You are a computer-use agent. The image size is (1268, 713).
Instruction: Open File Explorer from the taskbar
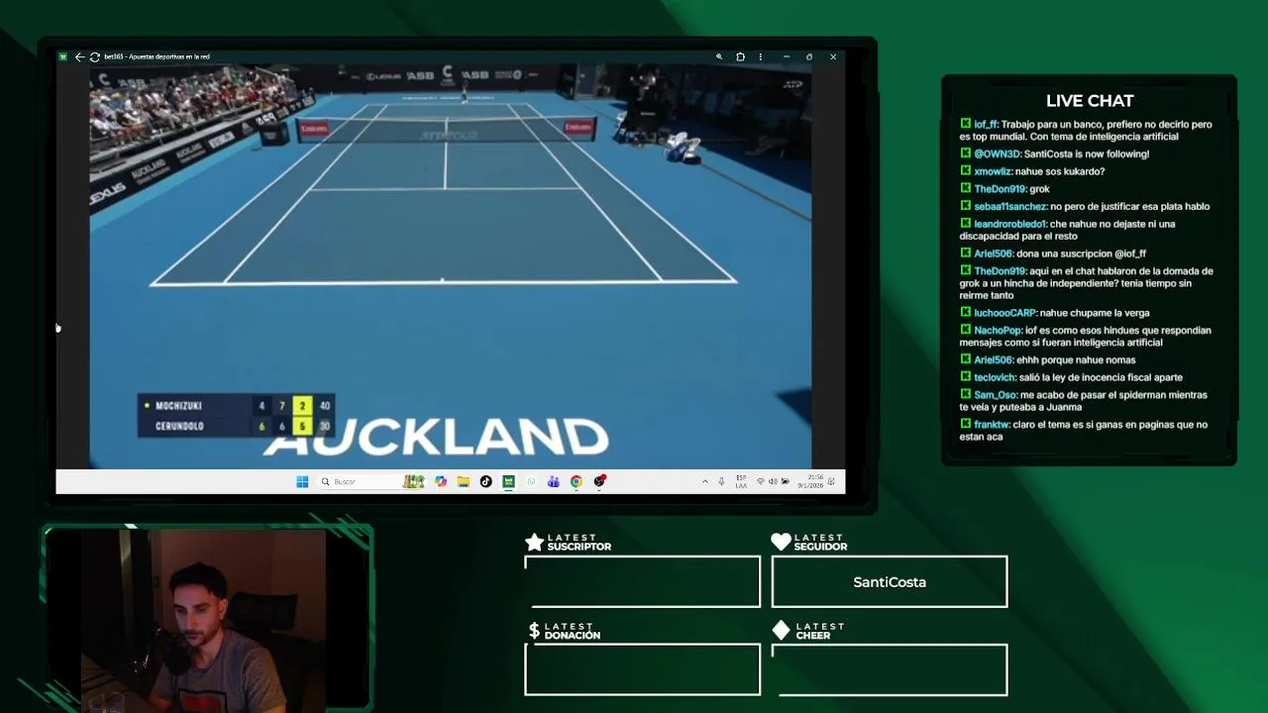tap(463, 481)
